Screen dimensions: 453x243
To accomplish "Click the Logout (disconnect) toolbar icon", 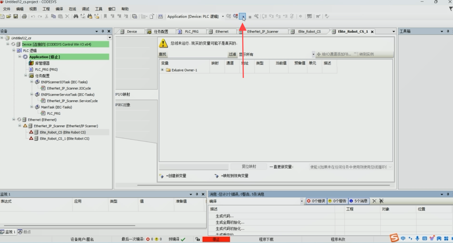I will point(235,16).
